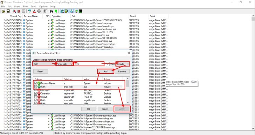Select the Include Process From Window crosshair icon
This screenshot has height=135, width=255.
click(39, 11)
